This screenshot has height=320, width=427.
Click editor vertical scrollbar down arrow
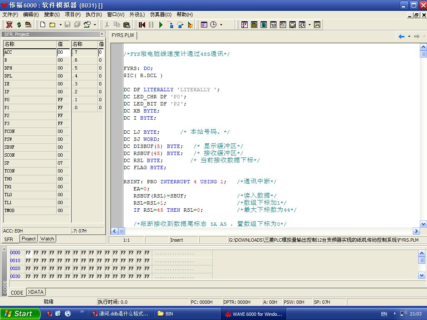click(x=423, y=224)
